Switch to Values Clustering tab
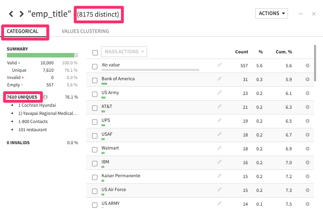Screen dimensions: 323x209 pyautogui.click(x=85, y=31)
